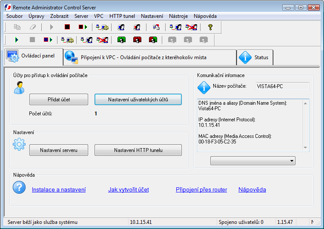Open the Nastavení menu in the menu bar
This screenshot has width=324, height=229.
pyautogui.click(x=152, y=16)
